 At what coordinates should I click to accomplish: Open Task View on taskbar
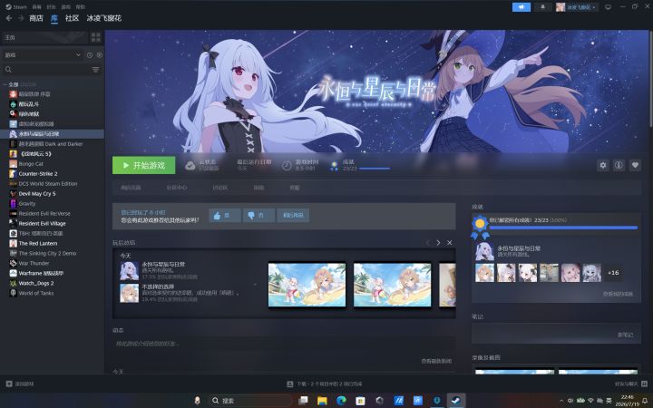pos(303,401)
